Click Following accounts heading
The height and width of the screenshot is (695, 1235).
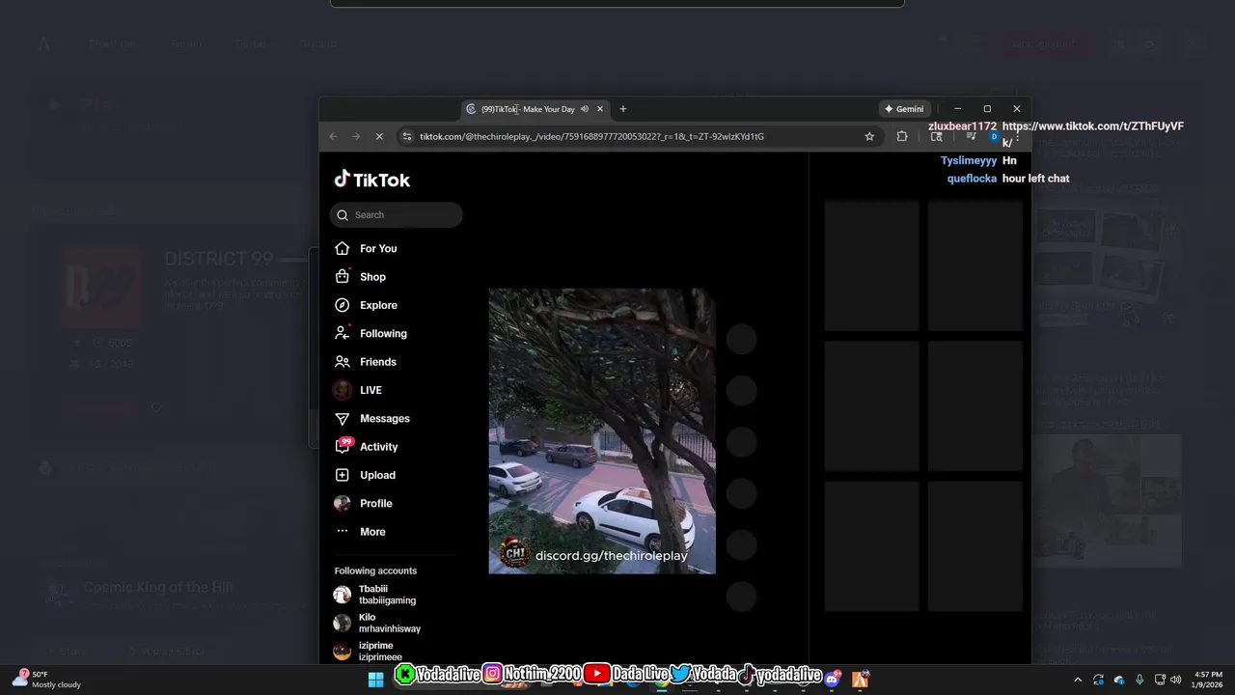click(x=375, y=570)
